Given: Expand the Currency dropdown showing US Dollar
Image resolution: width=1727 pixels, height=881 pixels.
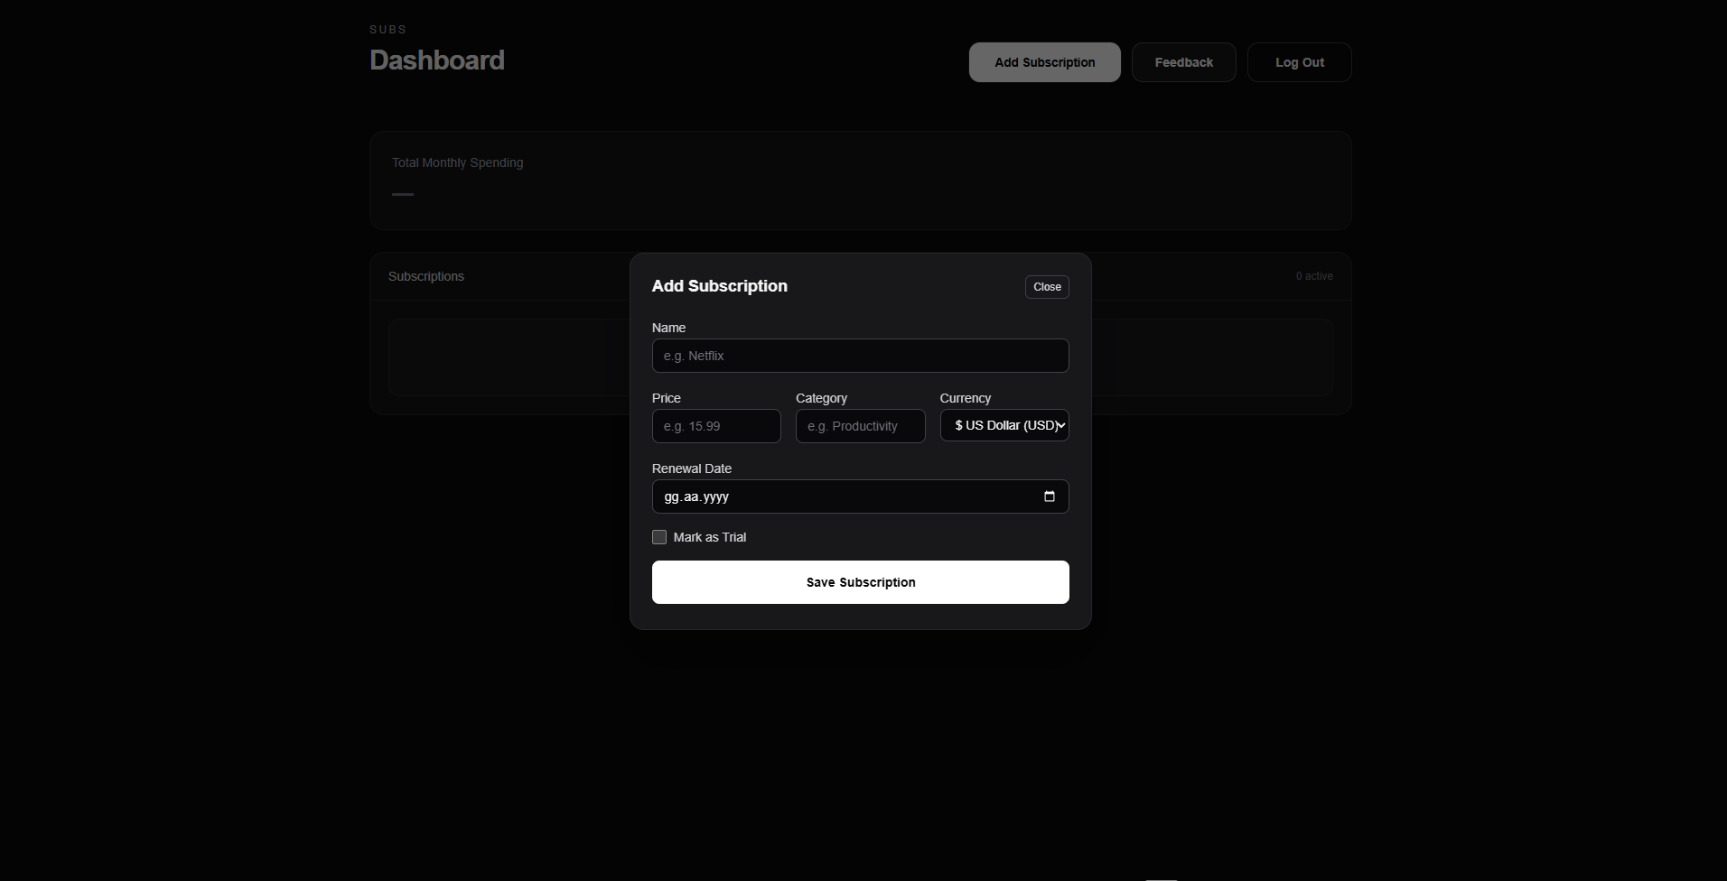Looking at the screenshot, I should point(1004,425).
